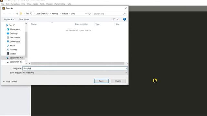The image size is (207, 116).
Task: Change view layout icon
Action: pyautogui.click(x=114, y=19)
